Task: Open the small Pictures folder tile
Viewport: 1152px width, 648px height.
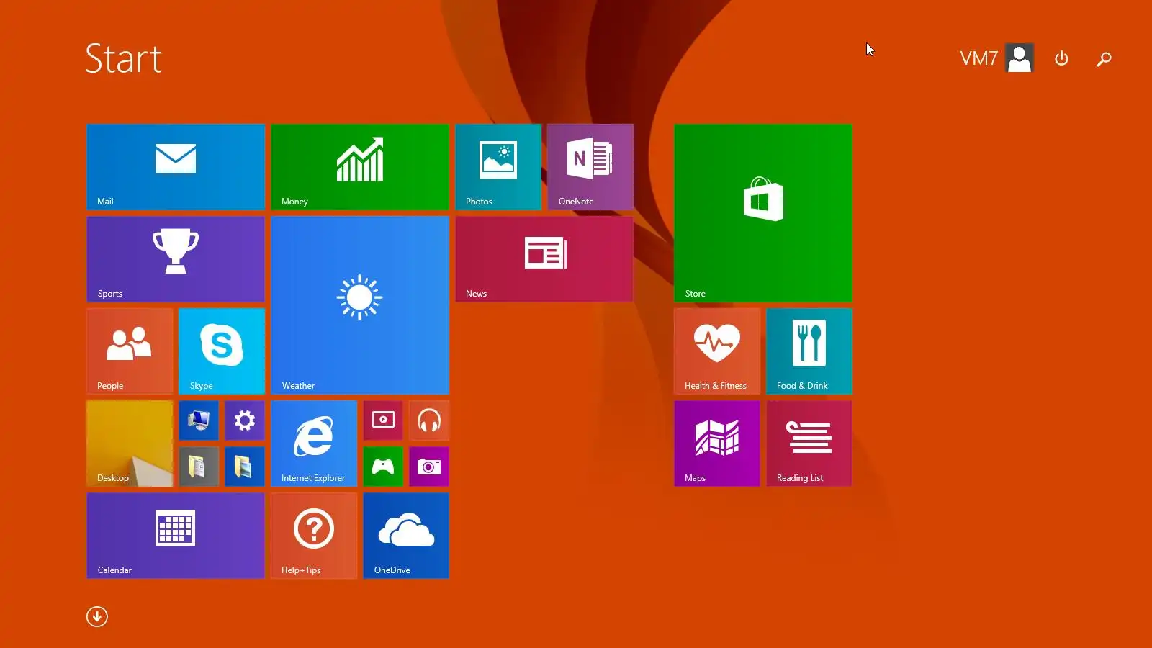Action: tap(245, 467)
